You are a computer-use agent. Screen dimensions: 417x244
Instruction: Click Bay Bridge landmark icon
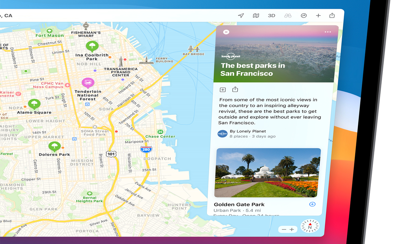[193, 48]
